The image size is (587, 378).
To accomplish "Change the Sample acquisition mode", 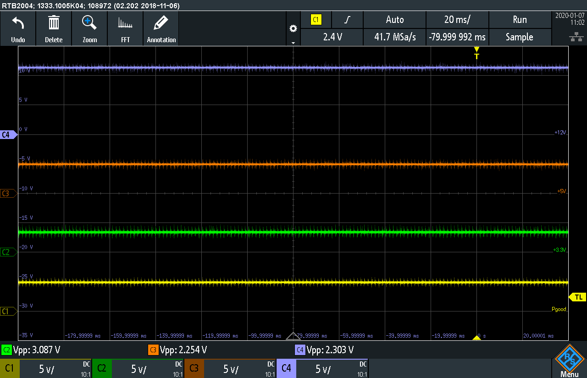I will point(520,37).
